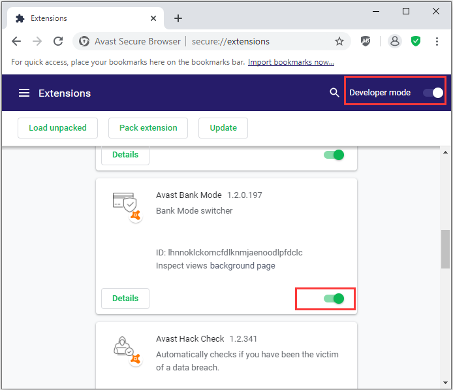The image size is (453, 390).
Task: Click the Avast Bank Mode ID text
Action: pyautogui.click(x=229, y=253)
